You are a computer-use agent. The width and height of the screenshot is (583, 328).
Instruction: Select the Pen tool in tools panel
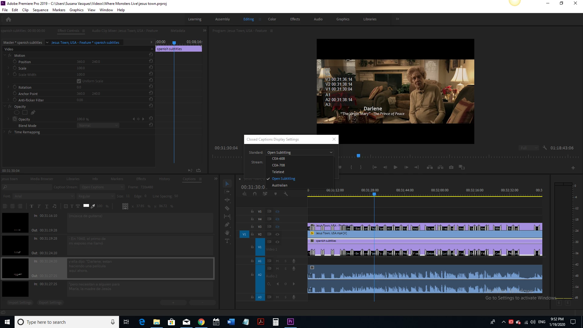227,225
